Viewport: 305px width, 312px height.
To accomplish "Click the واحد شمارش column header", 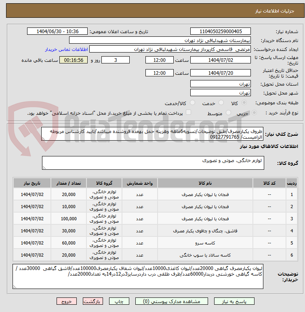I will (x=140, y=183).
